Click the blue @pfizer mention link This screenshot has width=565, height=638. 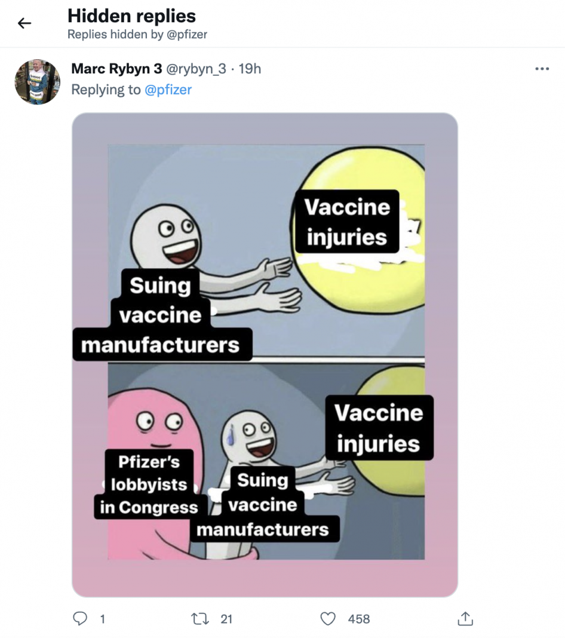[x=168, y=90]
